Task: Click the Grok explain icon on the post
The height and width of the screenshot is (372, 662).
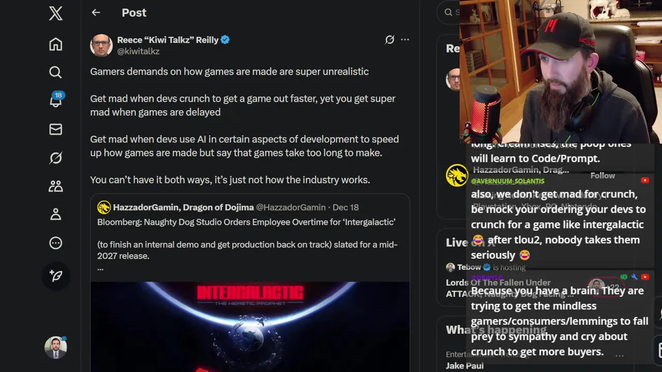Action: coord(389,40)
